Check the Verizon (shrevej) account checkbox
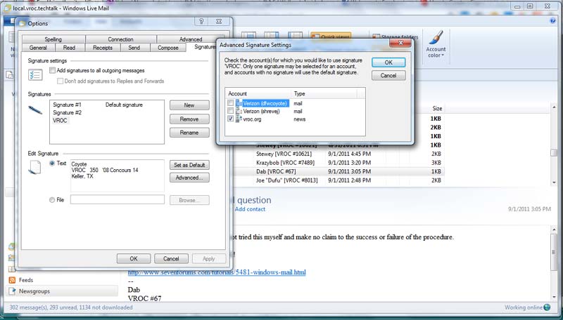The width and height of the screenshot is (563, 320). click(231, 111)
